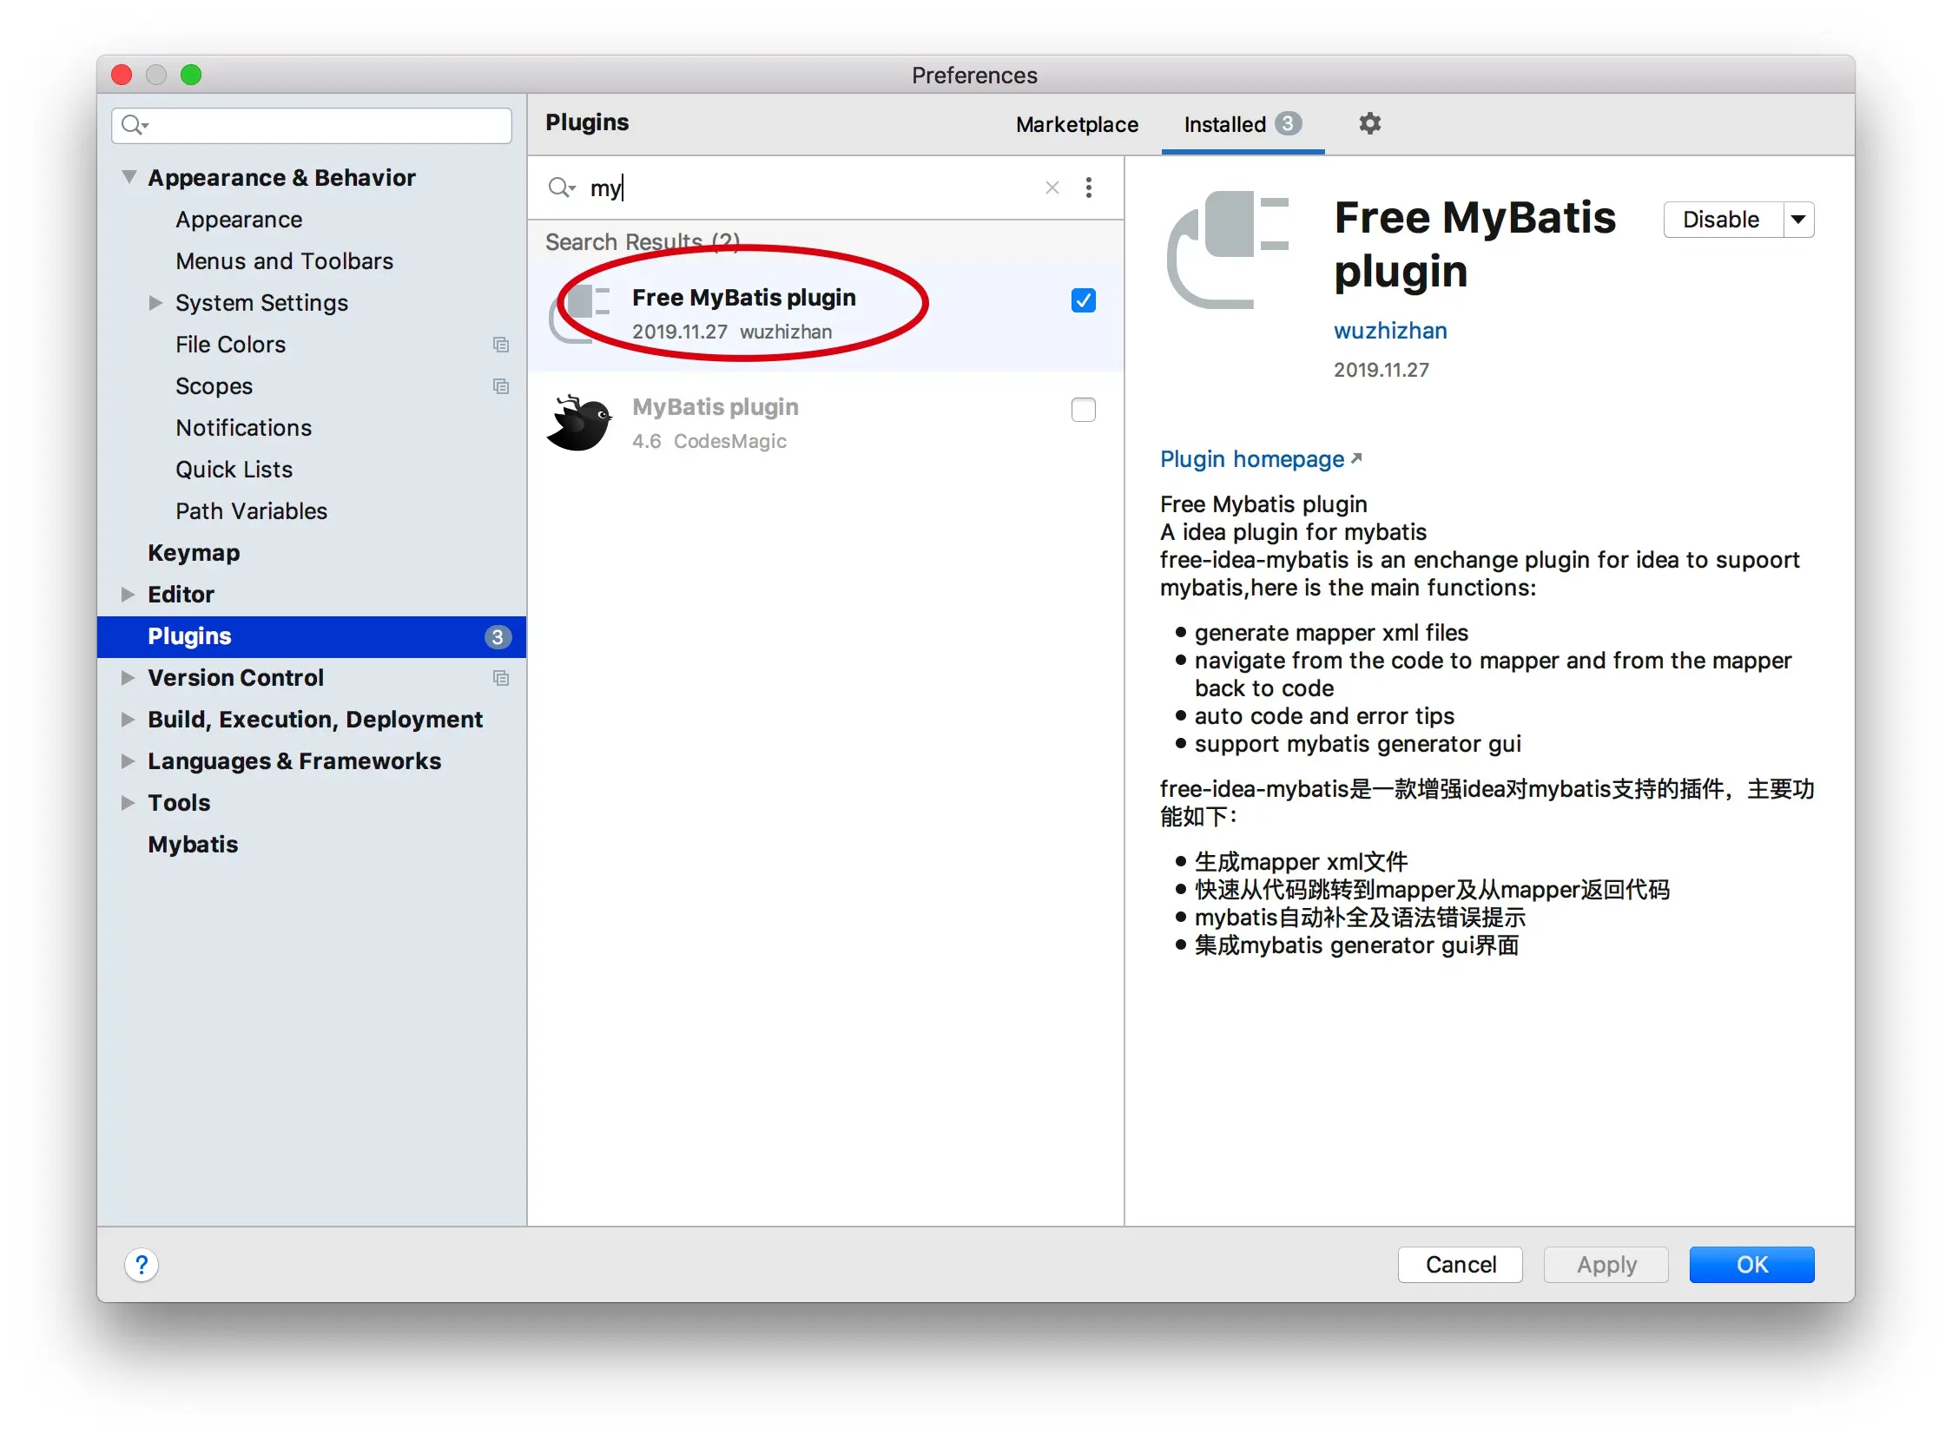Screen dimensions: 1952x1441
Task: Click the help question mark icon
Action: (x=142, y=1264)
